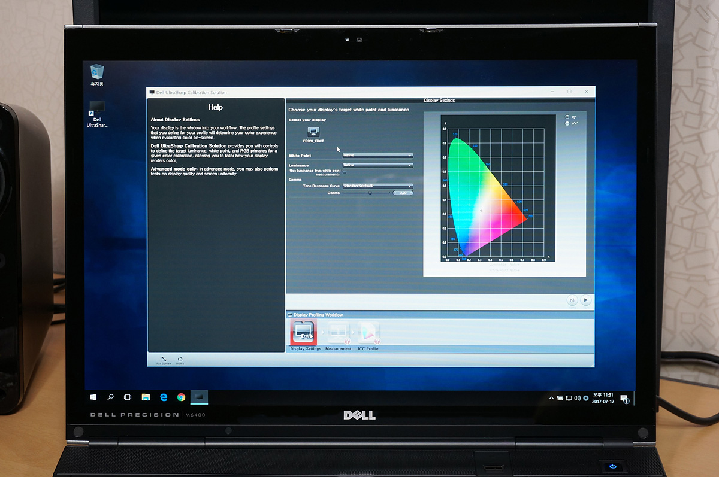Click the Home icon in bottom toolbar

click(180, 360)
